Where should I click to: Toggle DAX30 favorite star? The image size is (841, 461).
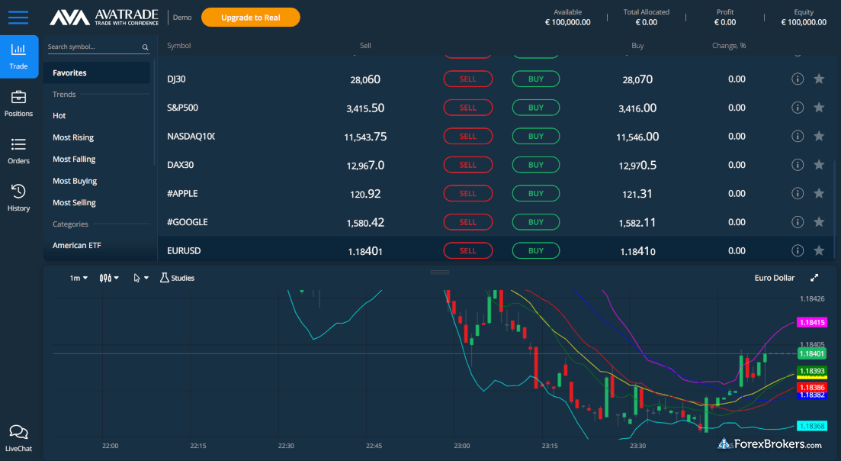pyautogui.click(x=819, y=165)
